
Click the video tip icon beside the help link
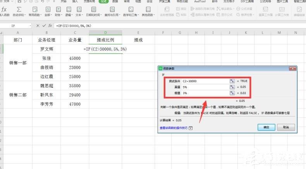click(x=191, y=128)
